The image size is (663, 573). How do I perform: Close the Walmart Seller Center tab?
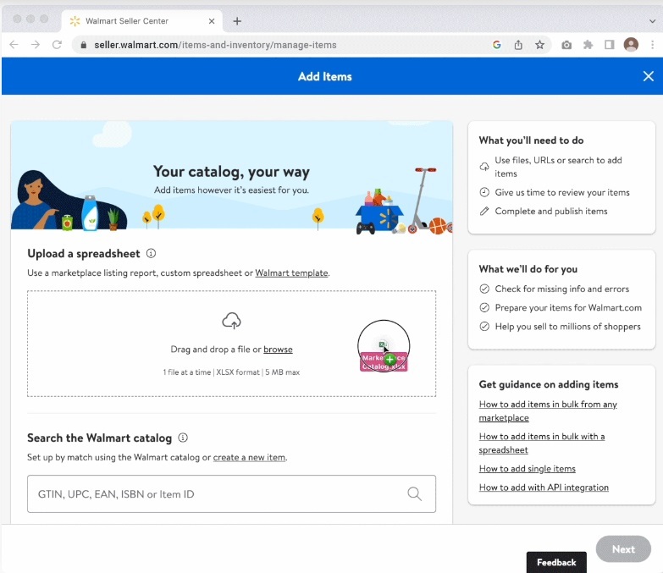[212, 21]
